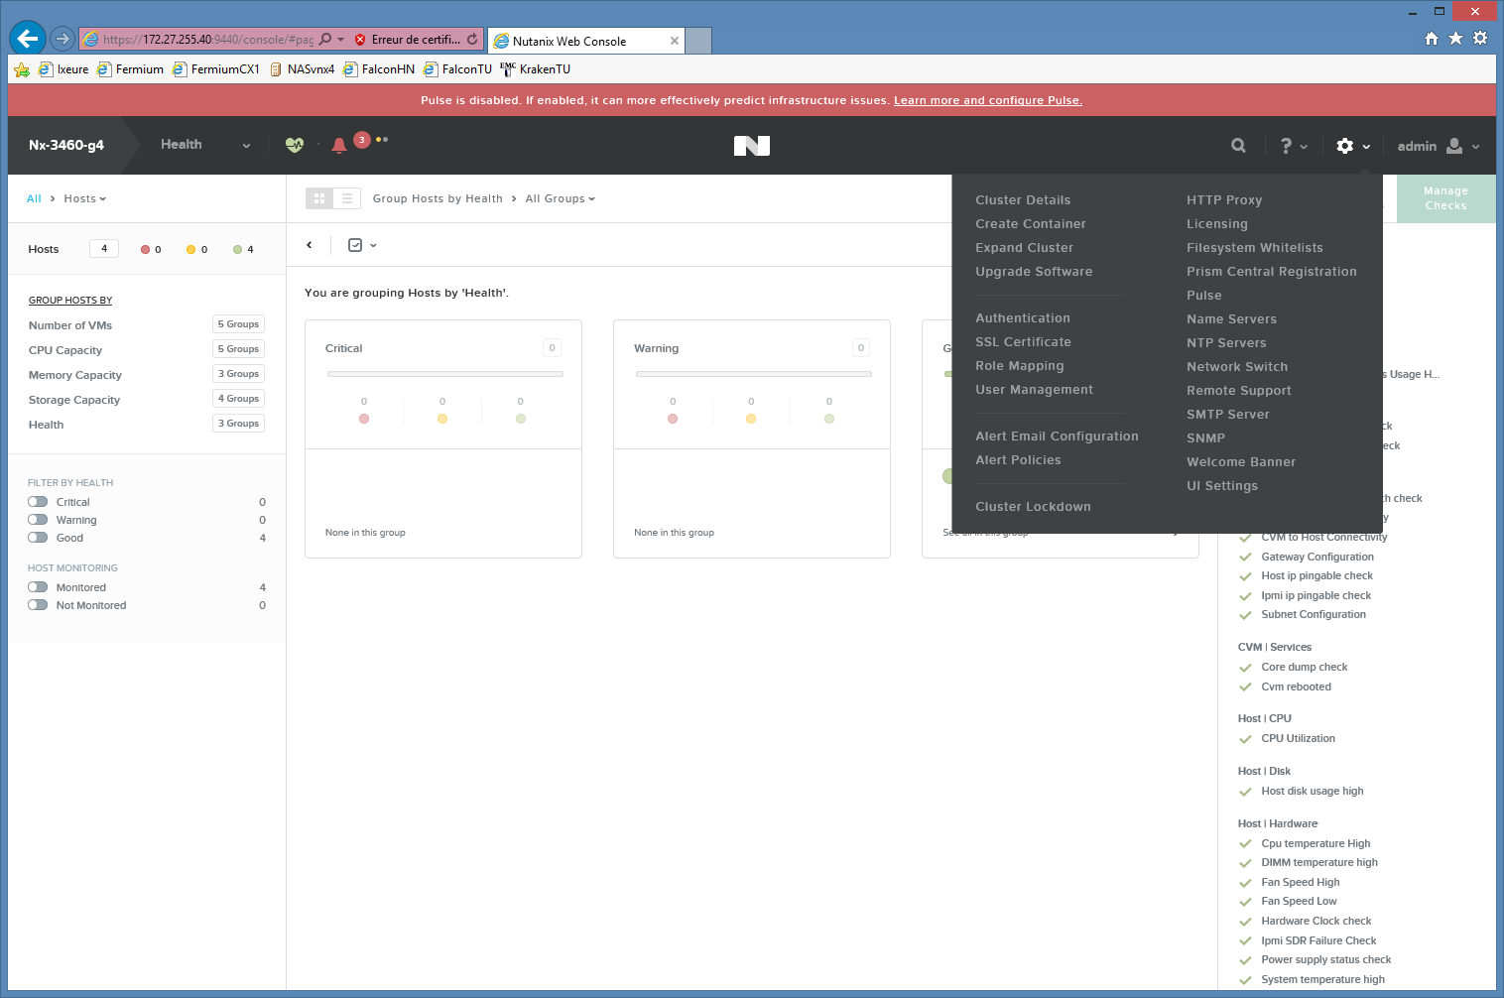The image size is (1504, 998).
Task: Open the admin user dropdown
Action: [1438, 146]
